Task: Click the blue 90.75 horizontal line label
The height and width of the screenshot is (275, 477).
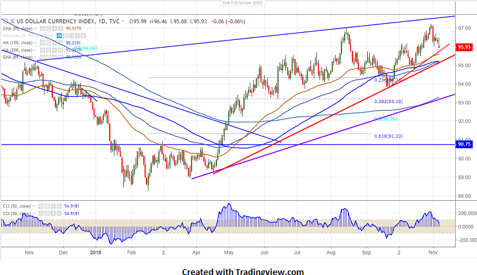Action: (464, 144)
